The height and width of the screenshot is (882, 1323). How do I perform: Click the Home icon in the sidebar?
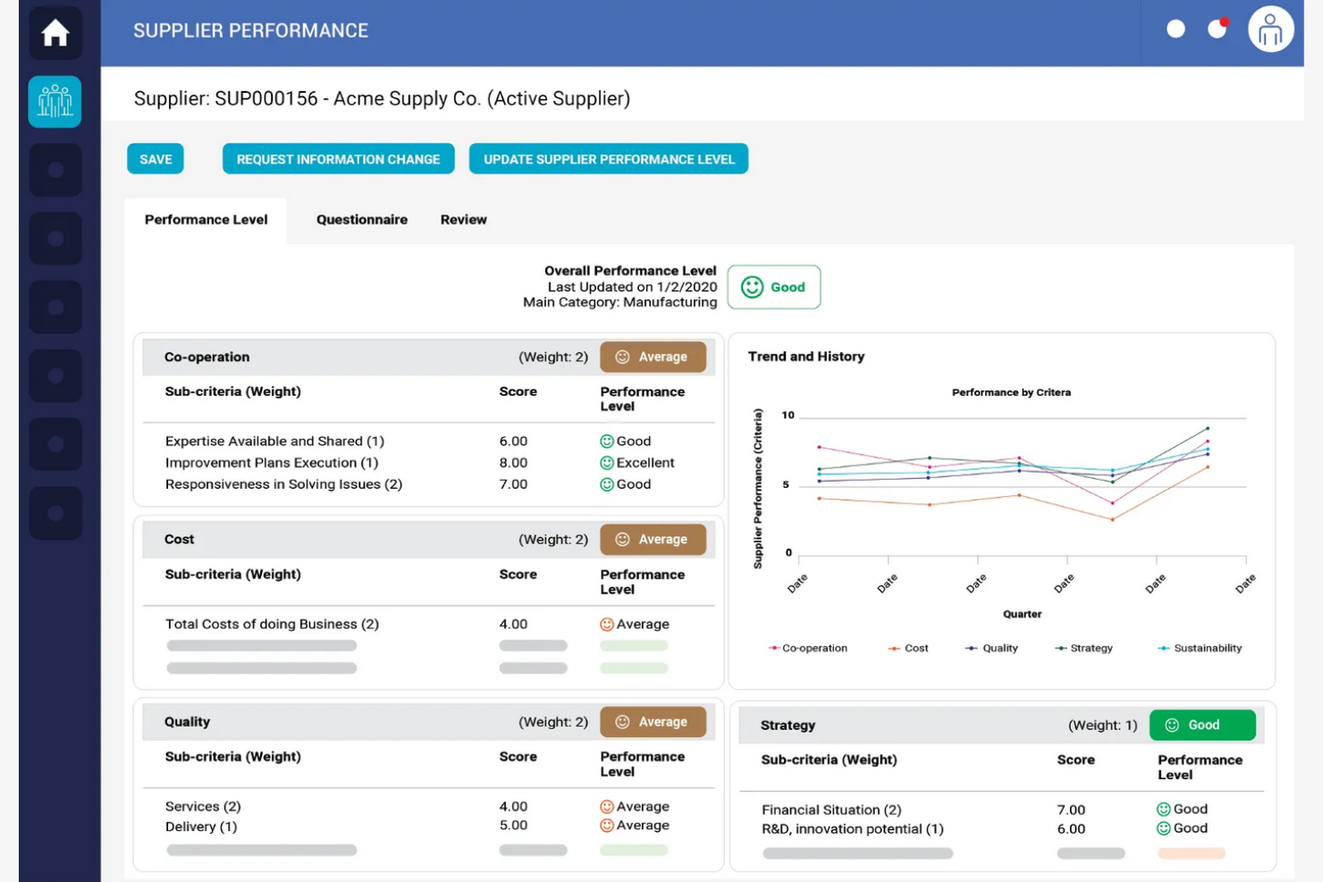pyautogui.click(x=55, y=32)
